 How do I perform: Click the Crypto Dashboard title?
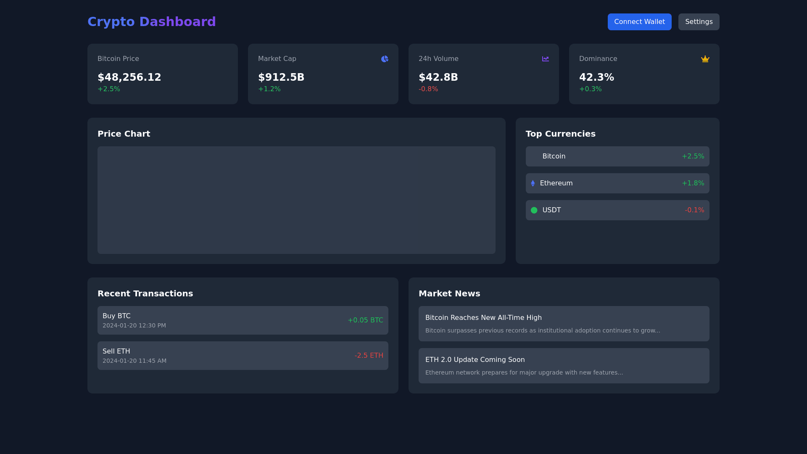click(x=151, y=21)
